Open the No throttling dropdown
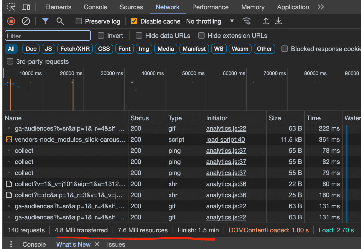Viewport: 361px width, 249px height. 210,21
